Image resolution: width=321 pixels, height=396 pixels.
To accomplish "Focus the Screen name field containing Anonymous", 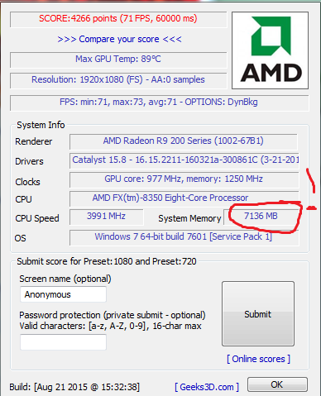I will 63,294.
